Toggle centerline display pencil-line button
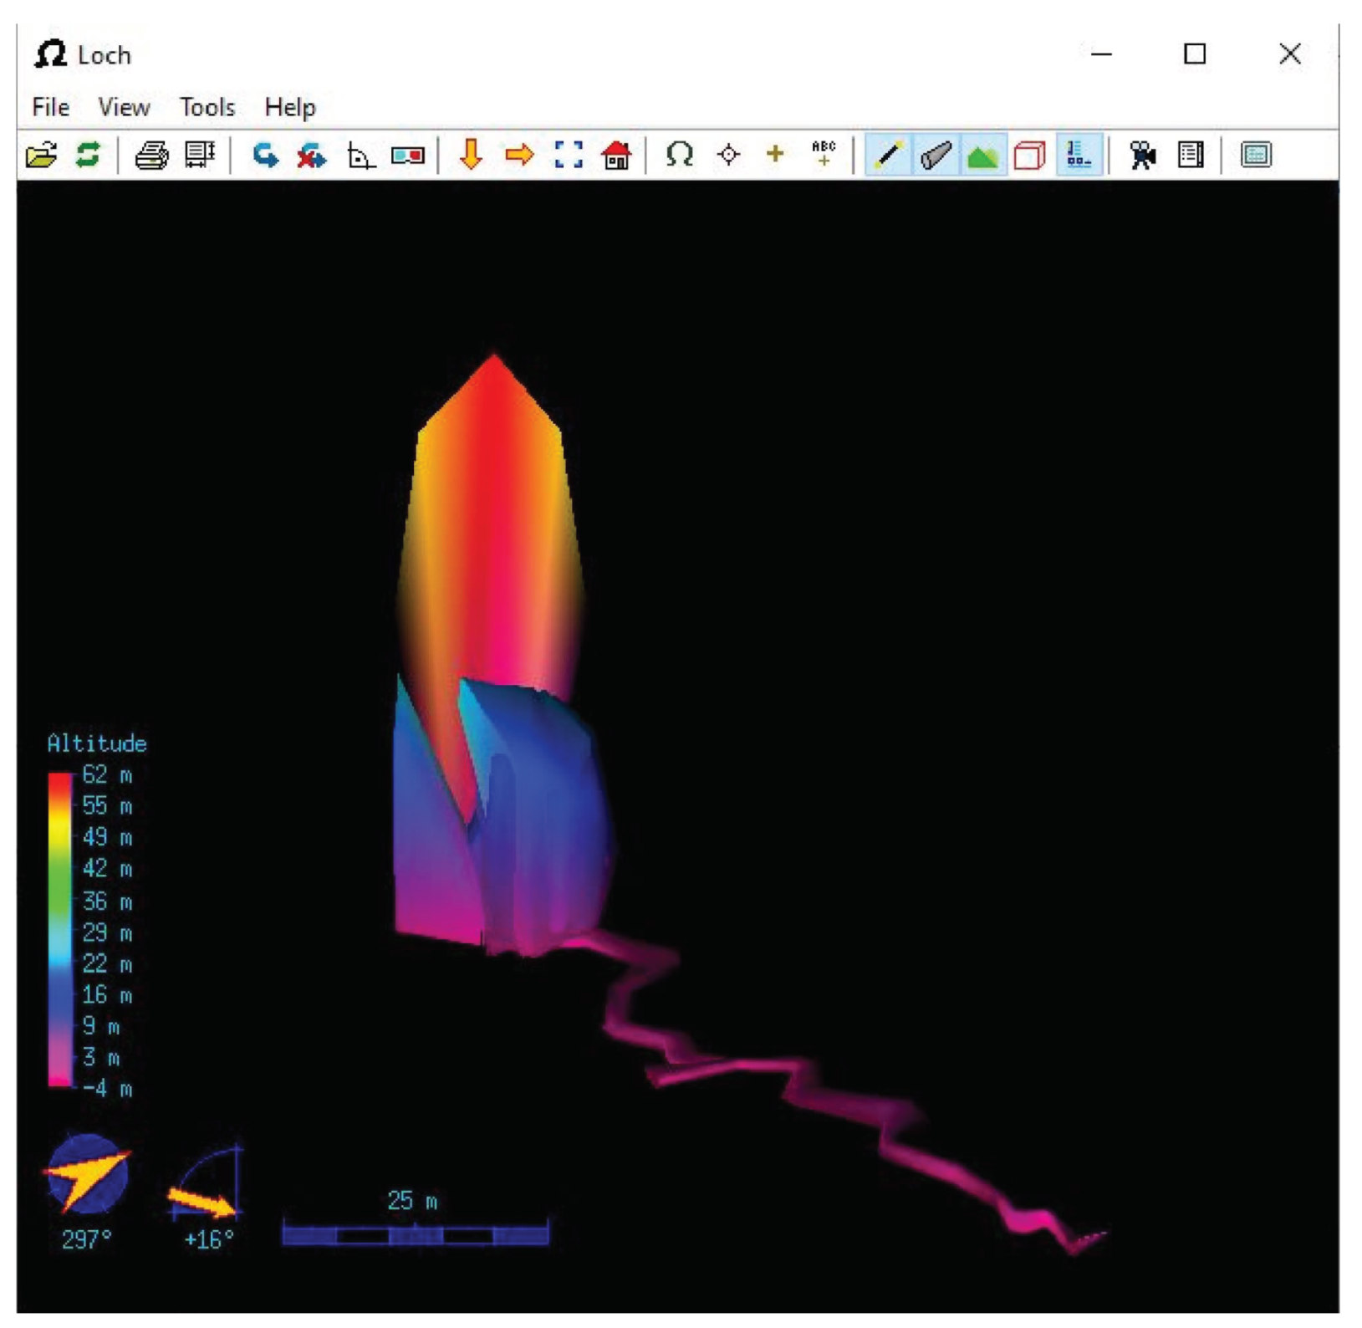Screen dimensions: 1362x1328 tap(888, 156)
